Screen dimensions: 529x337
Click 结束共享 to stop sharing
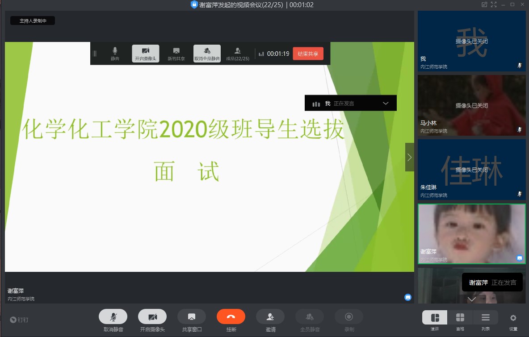click(x=308, y=54)
